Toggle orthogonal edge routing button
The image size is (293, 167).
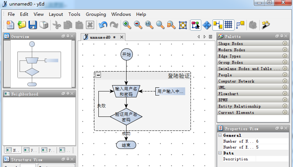click(240, 25)
